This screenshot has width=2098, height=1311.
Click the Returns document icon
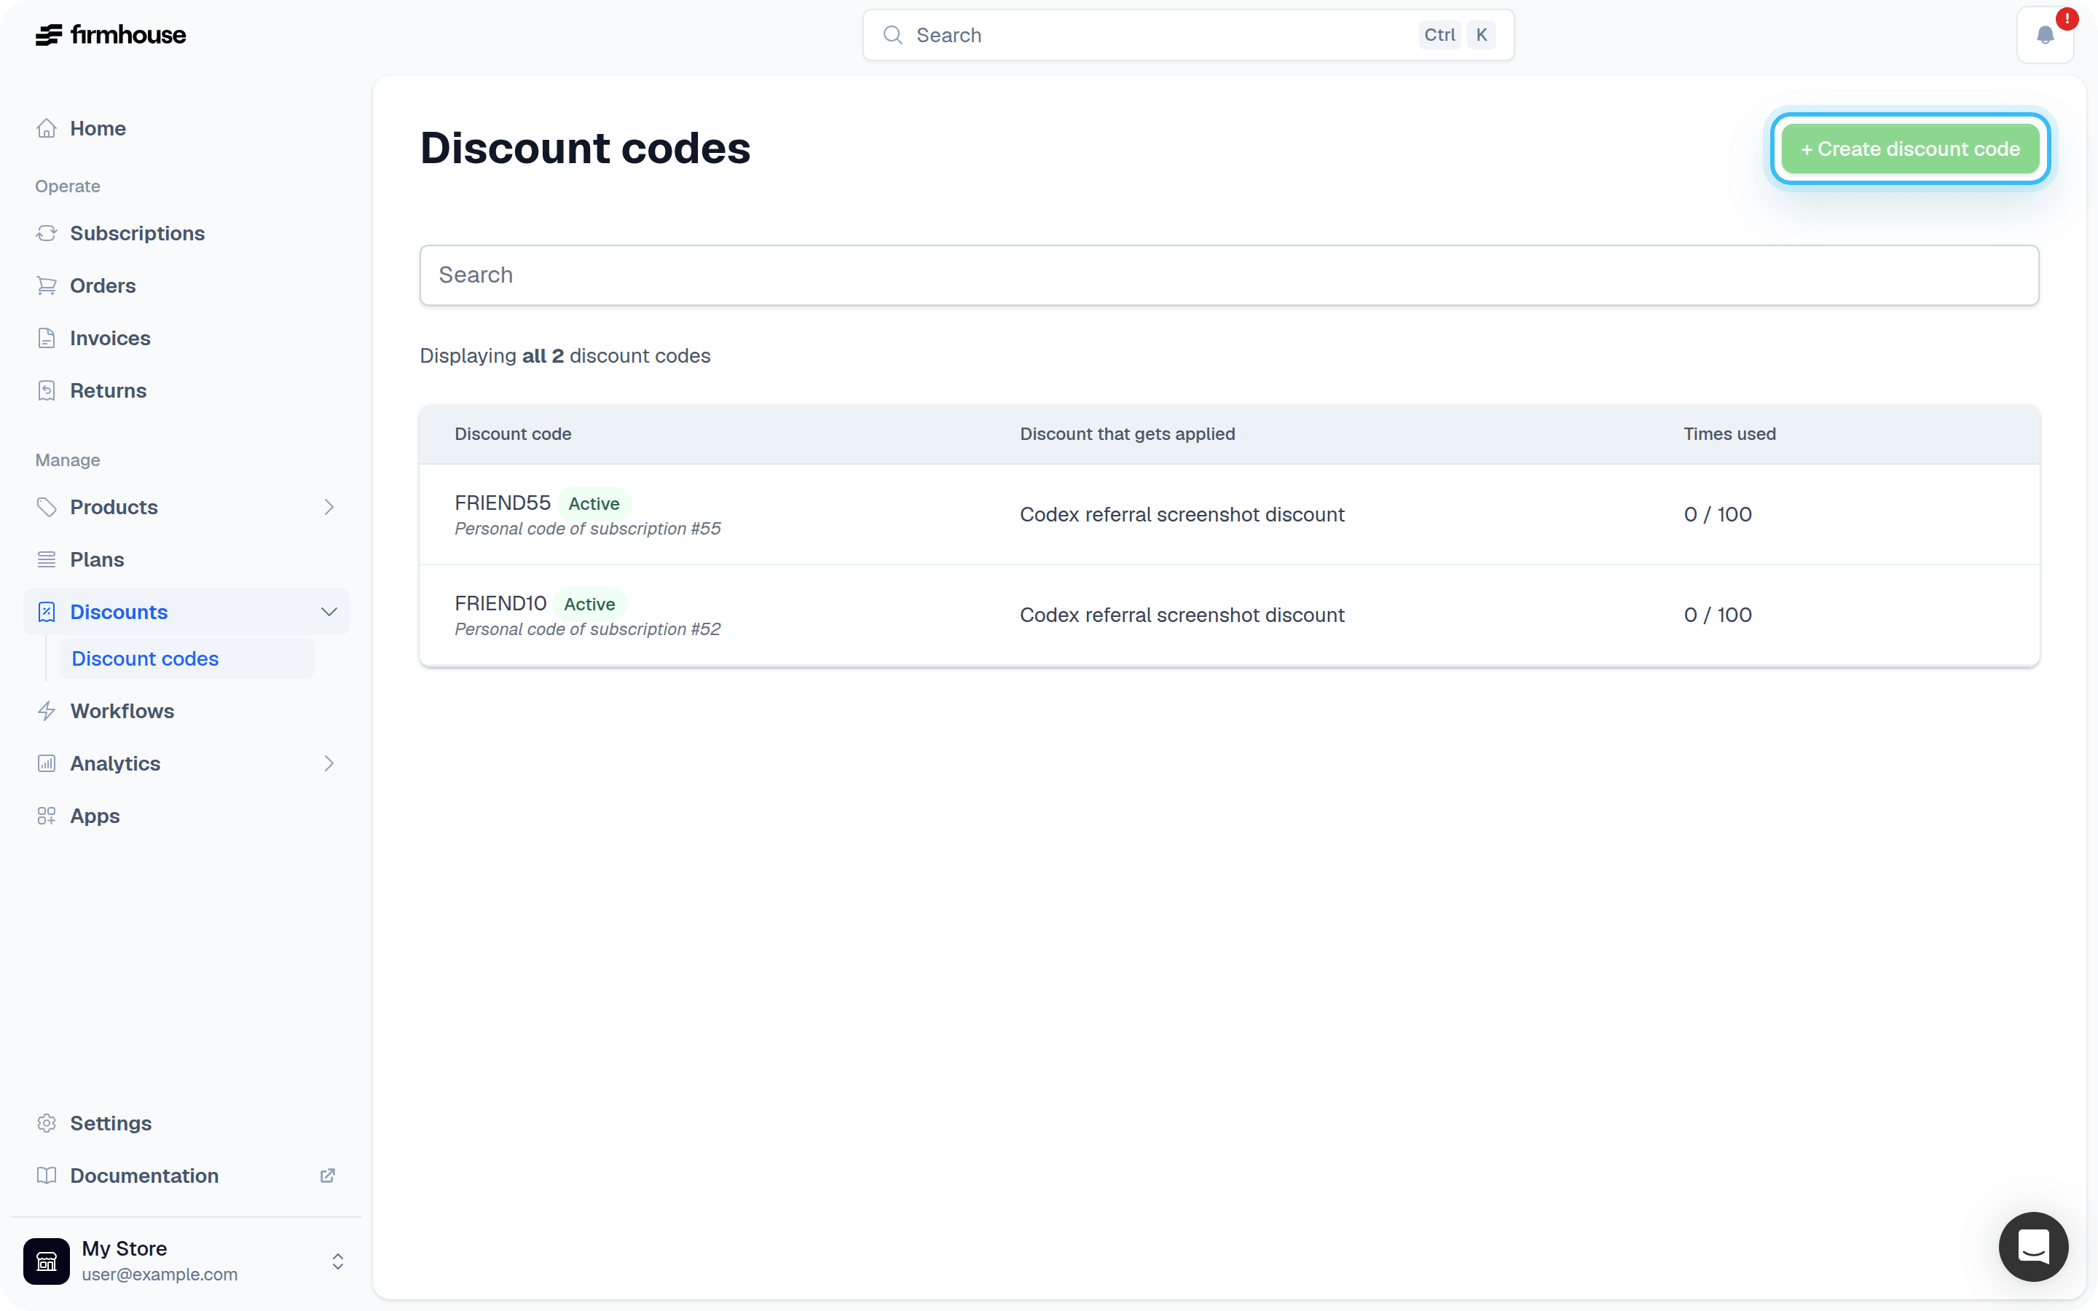47,390
